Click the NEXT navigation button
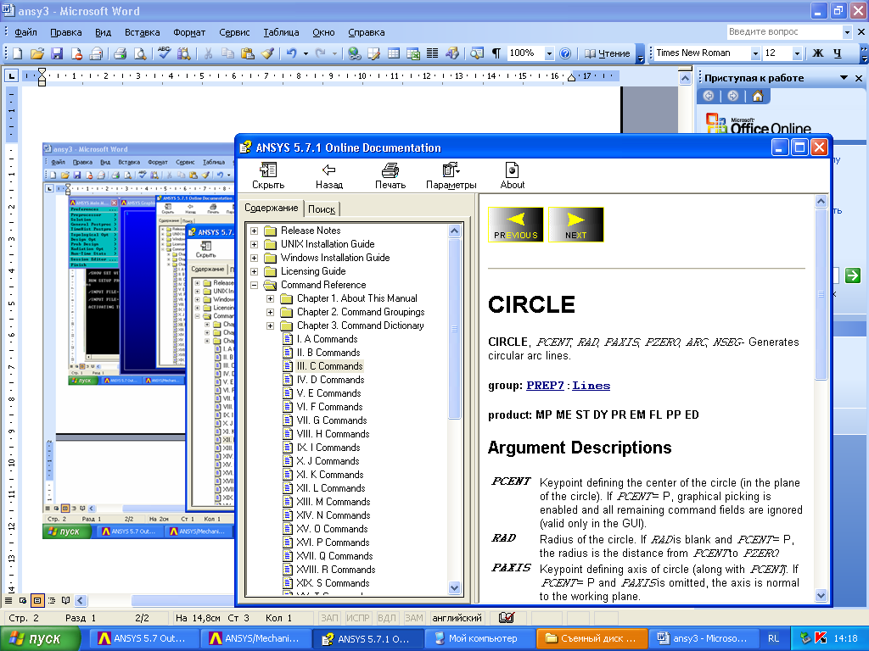This screenshot has width=869, height=651. 576,224
